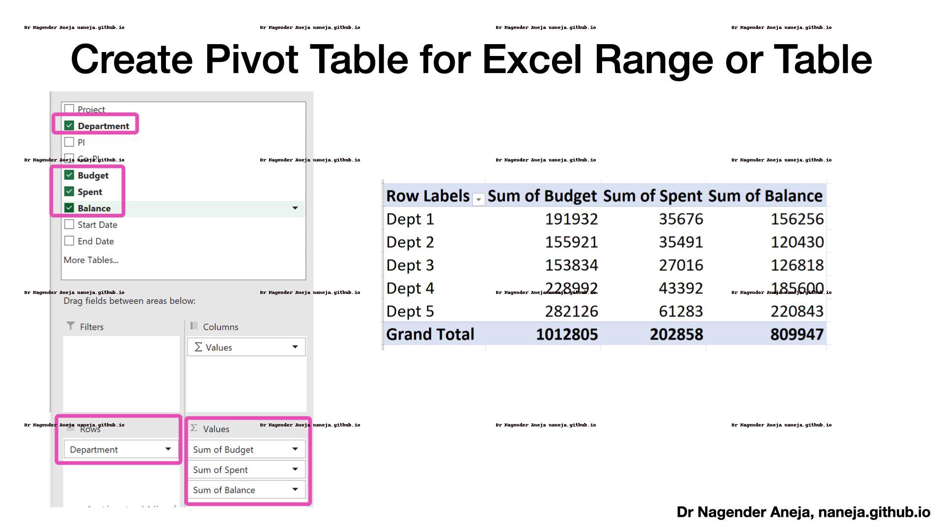Open the More Tables... link
This screenshot has height=530, width=943.
[90, 260]
